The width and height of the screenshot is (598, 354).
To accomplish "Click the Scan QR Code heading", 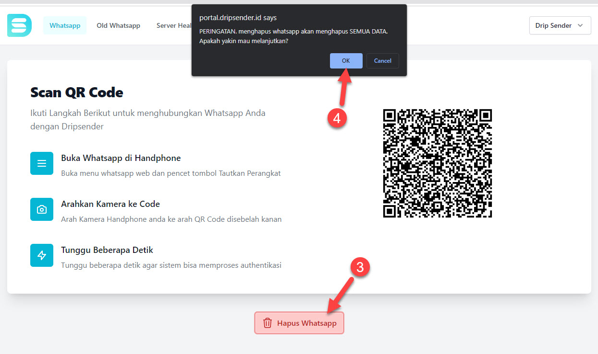I will [x=77, y=92].
